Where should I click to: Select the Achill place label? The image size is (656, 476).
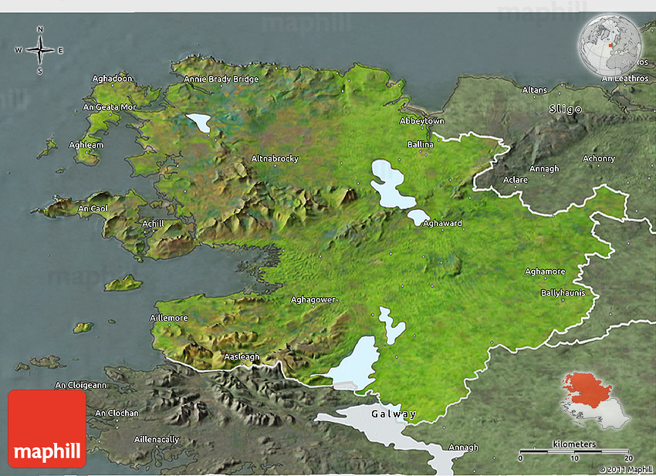pos(154,224)
